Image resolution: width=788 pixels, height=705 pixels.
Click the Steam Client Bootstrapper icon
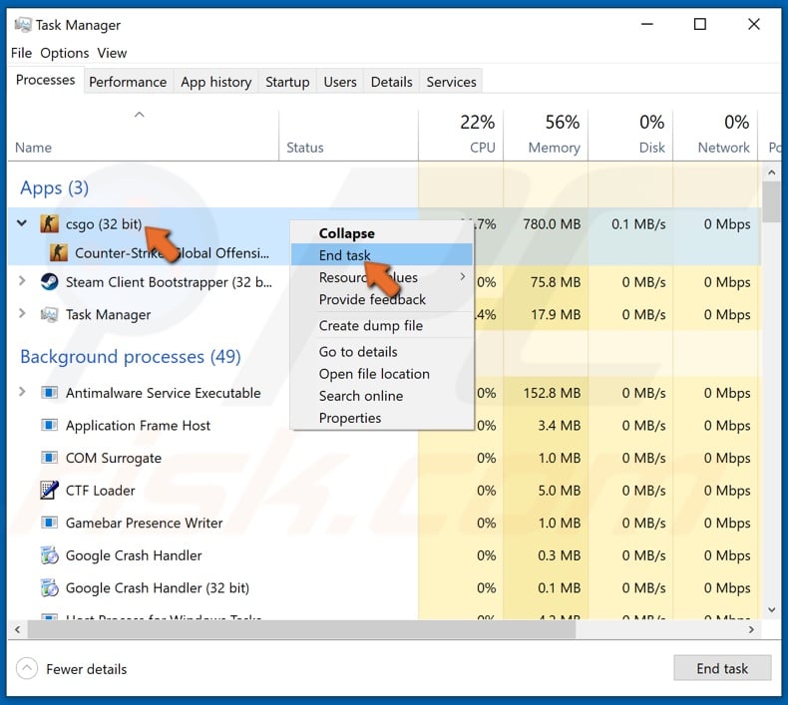tap(49, 282)
